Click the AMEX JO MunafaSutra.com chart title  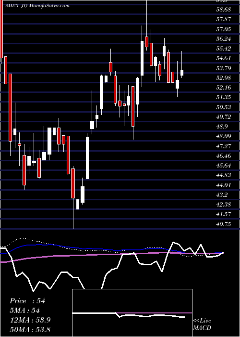click(36, 6)
